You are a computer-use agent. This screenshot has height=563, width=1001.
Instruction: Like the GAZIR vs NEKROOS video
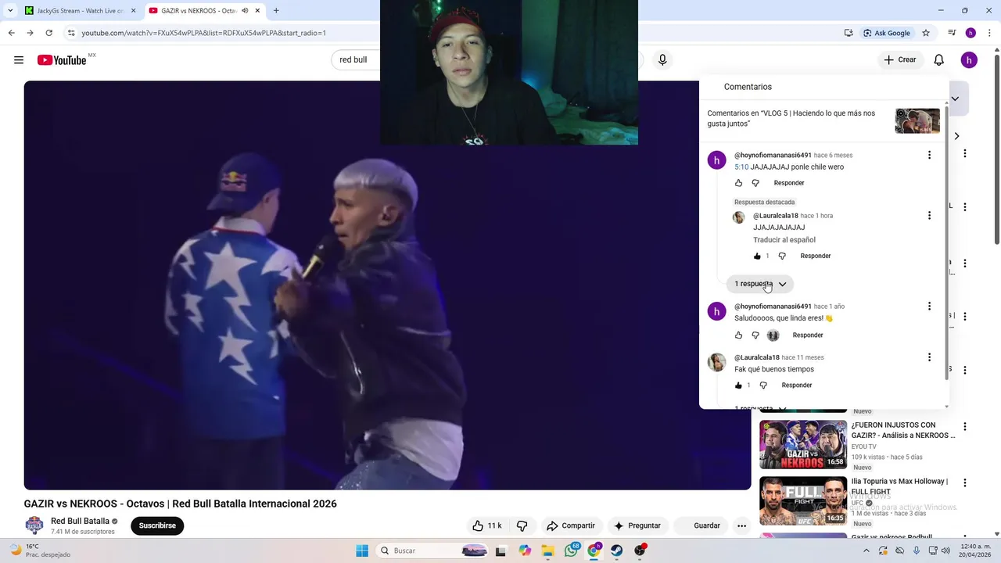[x=486, y=525]
